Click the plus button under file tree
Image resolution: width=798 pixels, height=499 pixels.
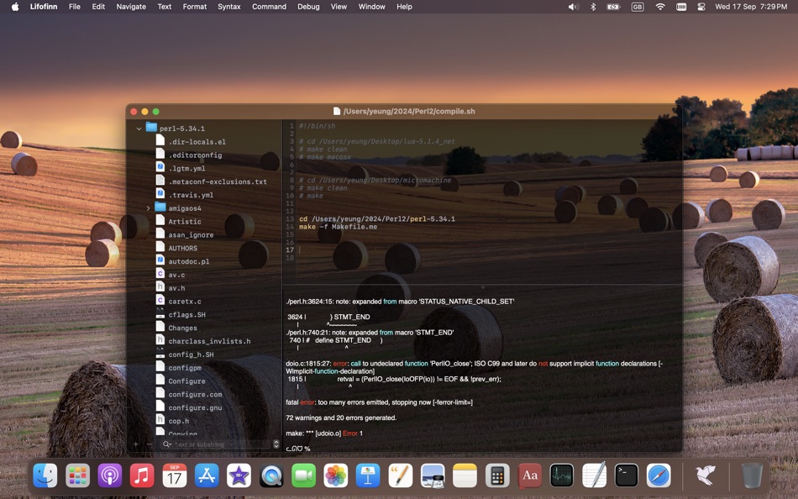coord(136,444)
